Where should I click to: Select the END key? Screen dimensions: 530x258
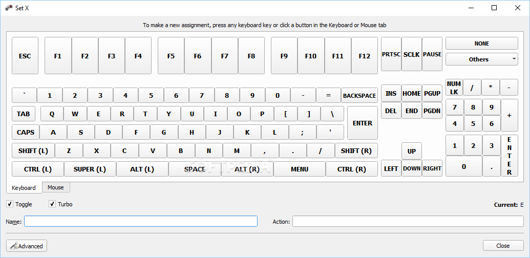click(412, 111)
